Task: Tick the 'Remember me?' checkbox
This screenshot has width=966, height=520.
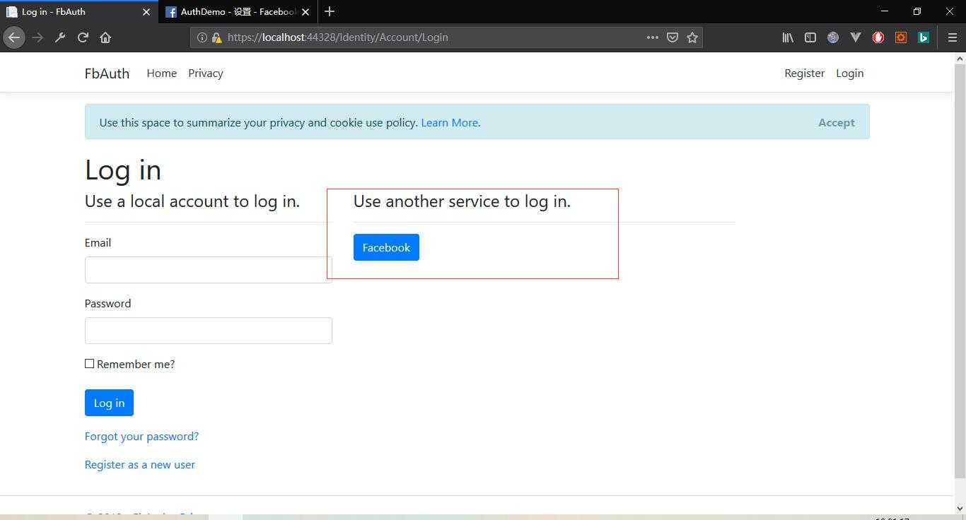Action: pyautogui.click(x=89, y=363)
